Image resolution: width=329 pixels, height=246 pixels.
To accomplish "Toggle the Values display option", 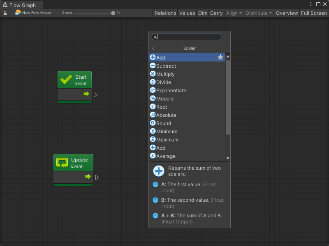I will pyautogui.click(x=187, y=13).
